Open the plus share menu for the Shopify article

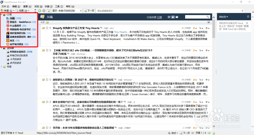(x=207, y=28)
